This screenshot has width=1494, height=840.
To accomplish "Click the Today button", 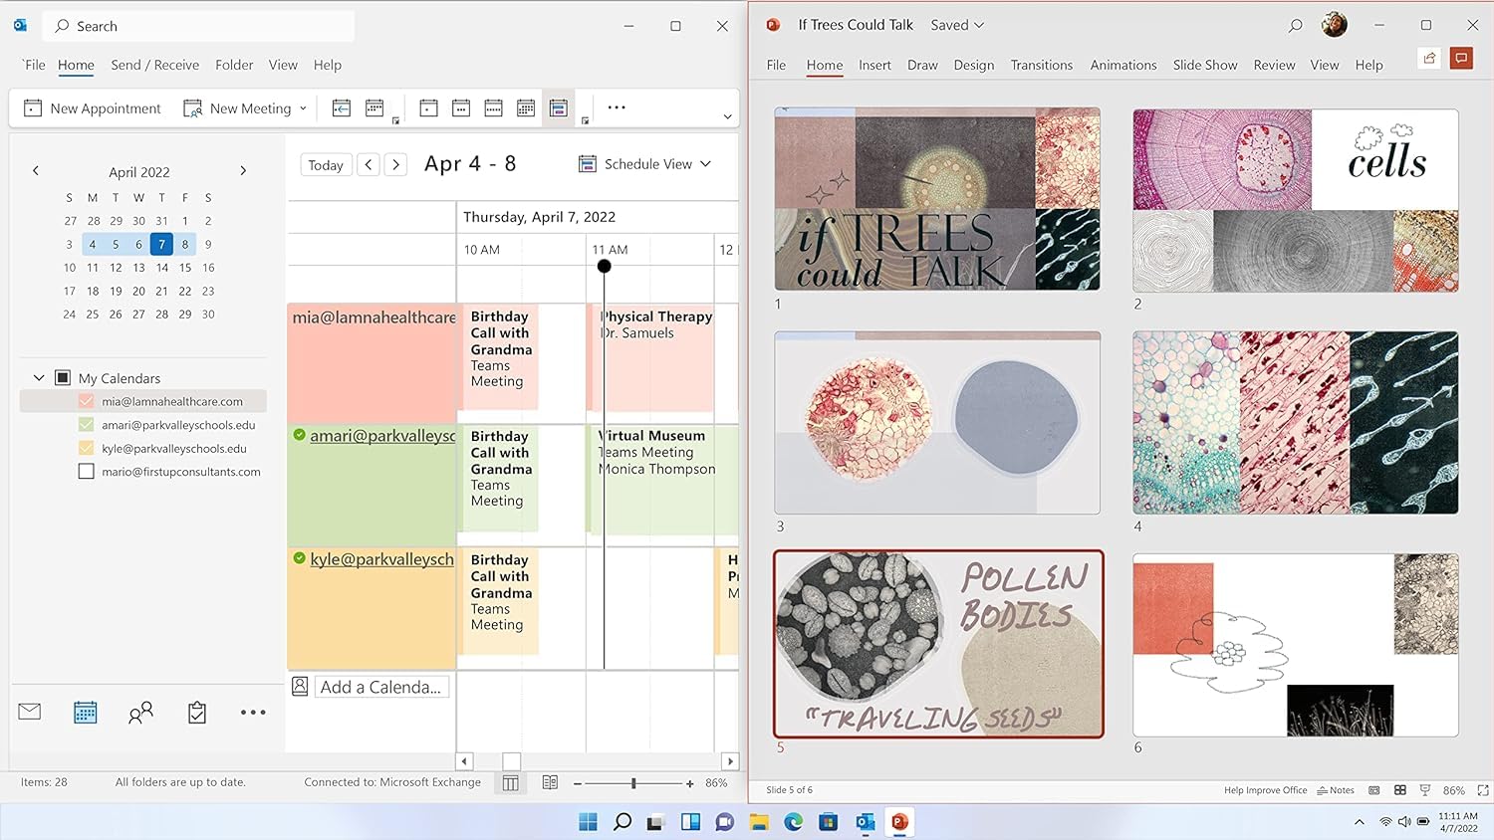I will (325, 165).
